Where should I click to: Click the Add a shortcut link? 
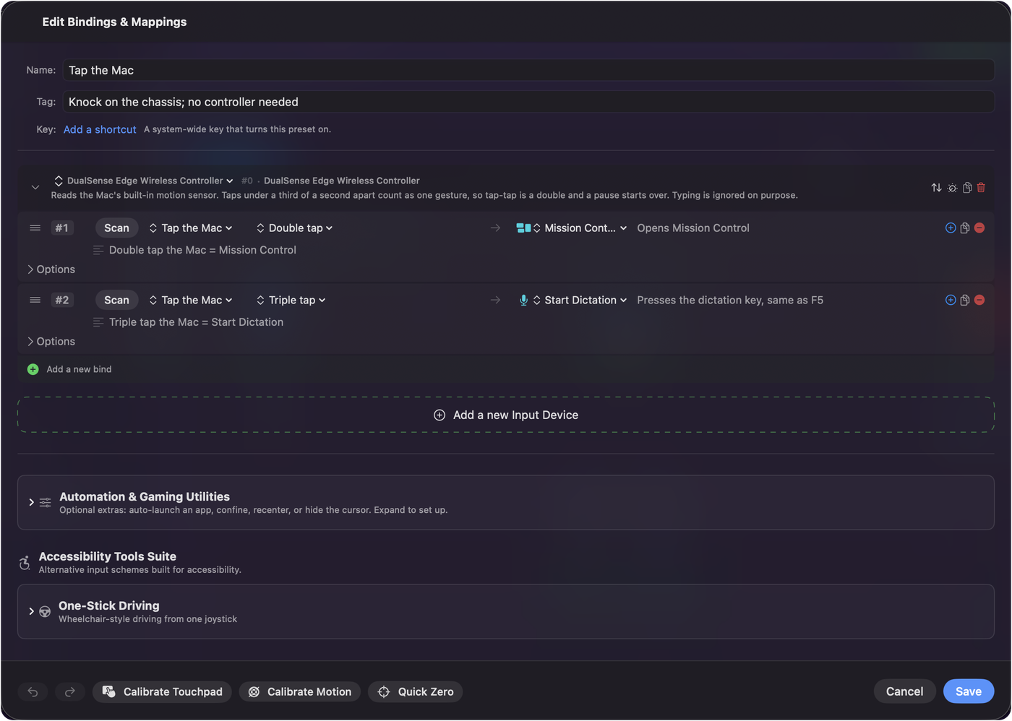100,129
